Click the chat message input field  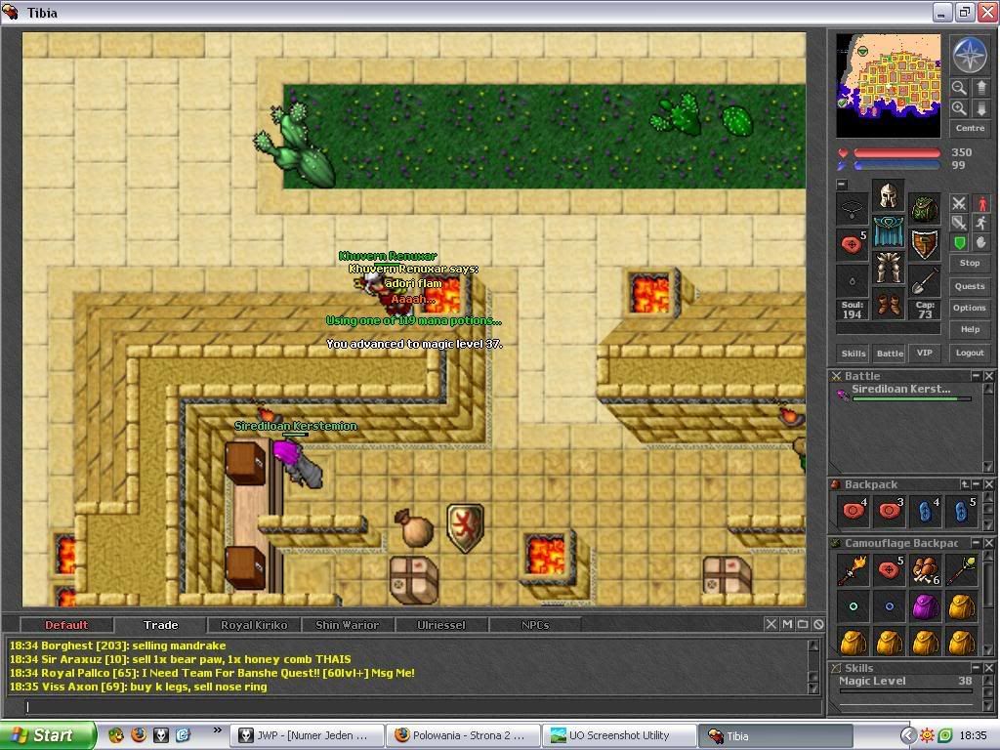point(422,706)
